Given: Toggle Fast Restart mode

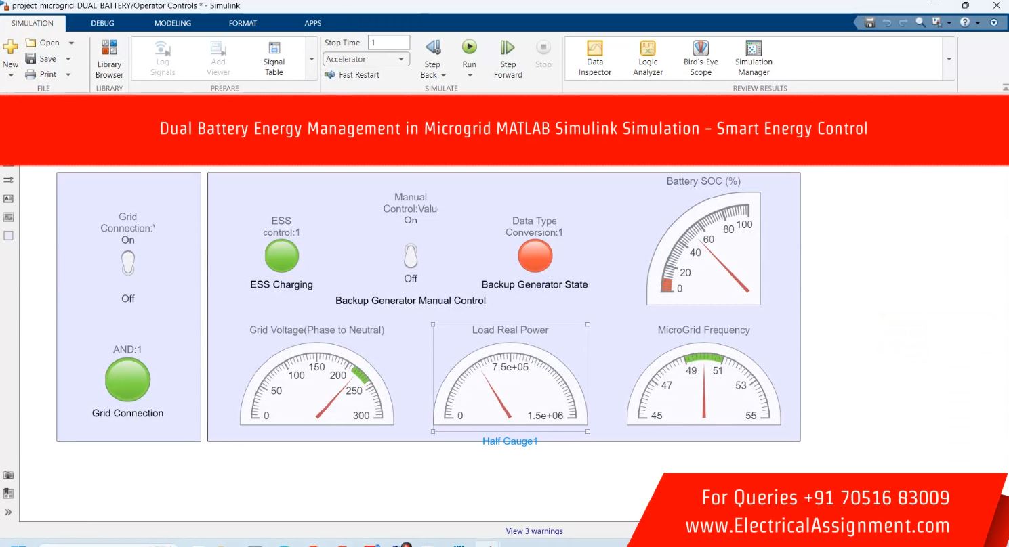Looking at the screenshot, I should pyautogui.click(x=352, y=75).
